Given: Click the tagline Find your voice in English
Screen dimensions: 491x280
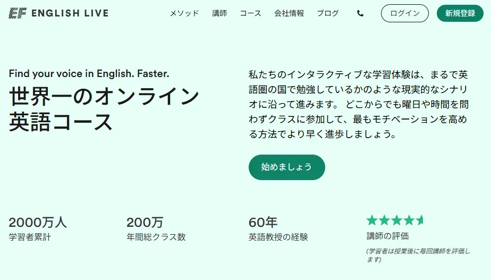Looking at the screenshot, I should pos(89,74).
